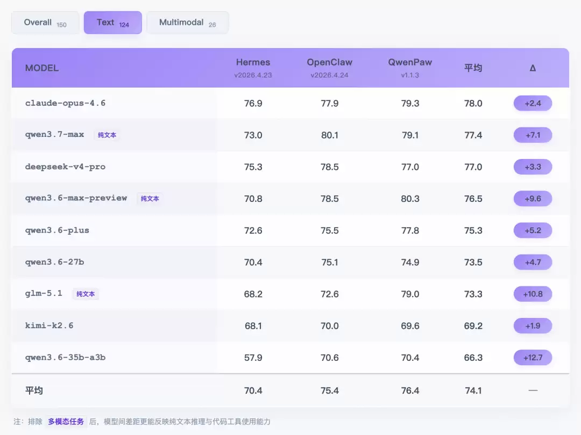Click the MODEL column header

[x=42, y=68]
